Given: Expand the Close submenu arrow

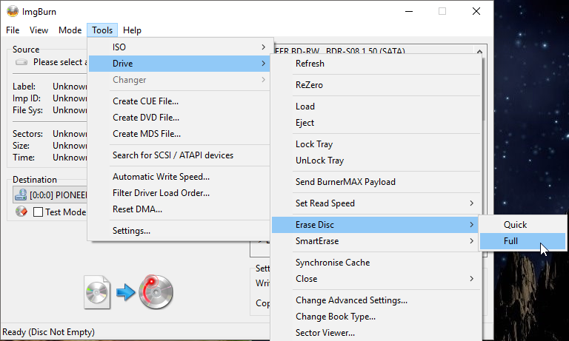Looking at the screenshot, I should pos(471,279).
